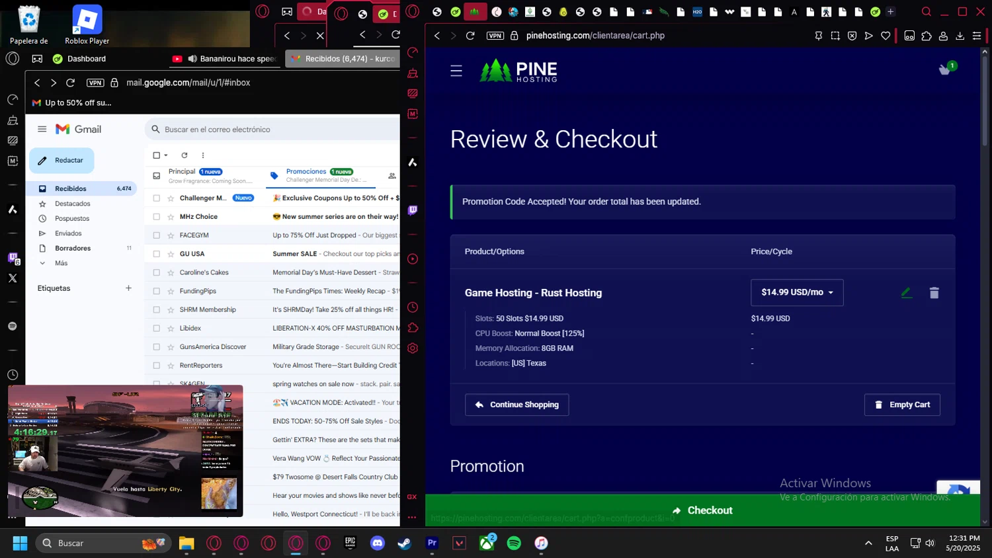Select checkbox for FundingPips email
This screenshot has height=558, width=992.
157,291
